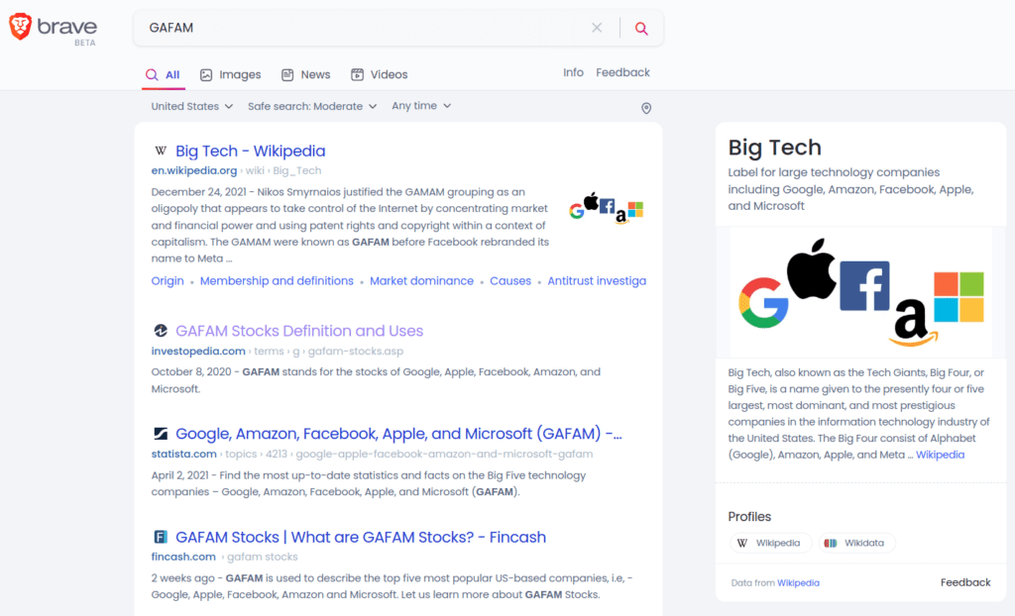The height and width of the screenshot is (616, 1015).
Task: Open the Wikidata profile button
Action: [x=857, y=543]
